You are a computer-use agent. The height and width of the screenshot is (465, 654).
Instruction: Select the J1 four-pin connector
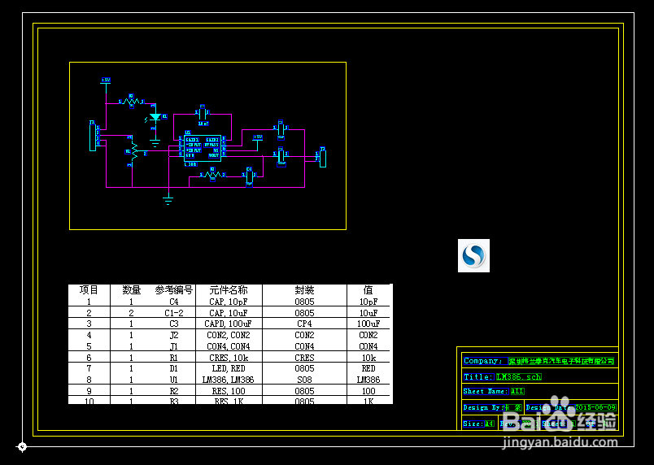coord(93,137)
